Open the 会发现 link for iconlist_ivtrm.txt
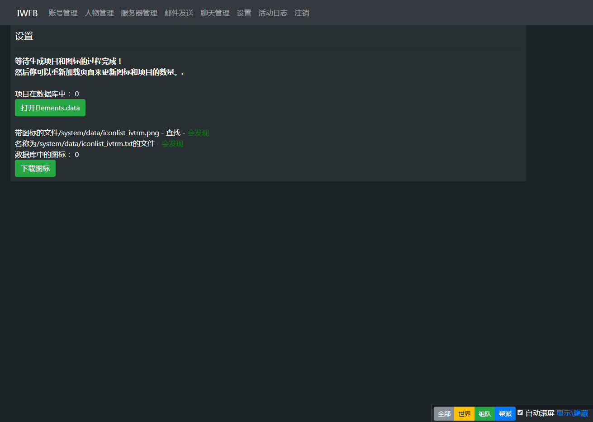Image resolution: width=593 pixels, height=422 pixels. 172,143
